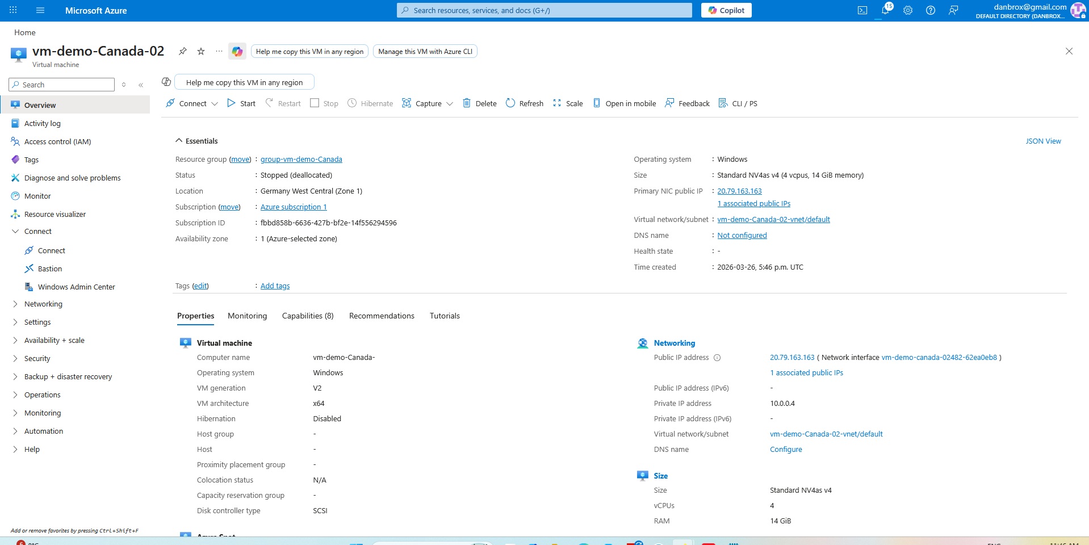The height and width of the screenshot is (545, 1089).
Task: Open CLI / PS from the toolbar
Action: (x=738, y=103)
